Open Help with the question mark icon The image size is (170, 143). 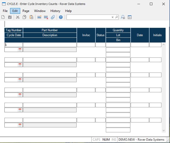pyautogui.click(x=61, y=17)
